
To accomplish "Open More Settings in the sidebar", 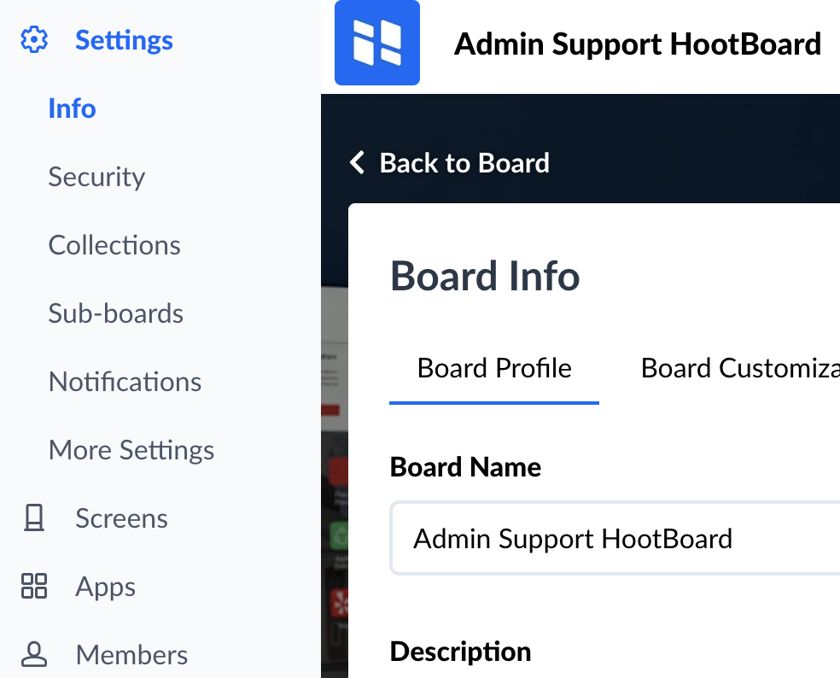I will pos(131,450).
